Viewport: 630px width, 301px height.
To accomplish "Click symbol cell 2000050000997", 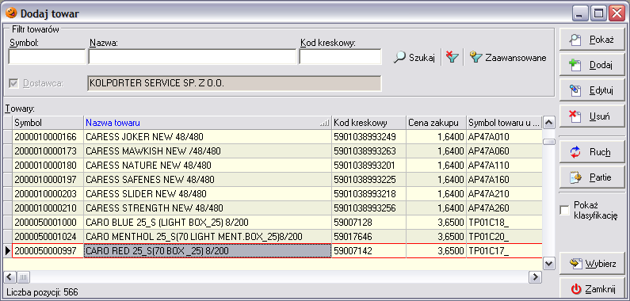I will coord(48,251).
